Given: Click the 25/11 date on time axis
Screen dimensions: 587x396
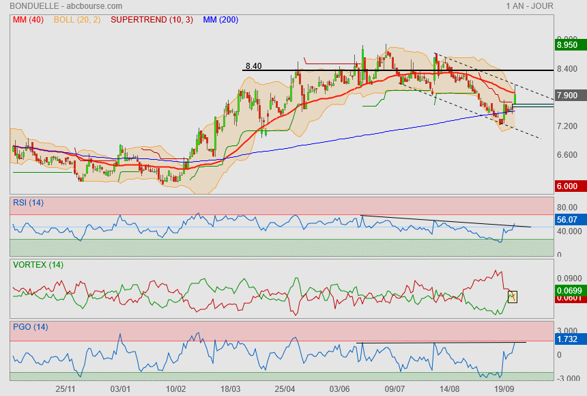Looking at the screenshot, I should coord(66,388).
